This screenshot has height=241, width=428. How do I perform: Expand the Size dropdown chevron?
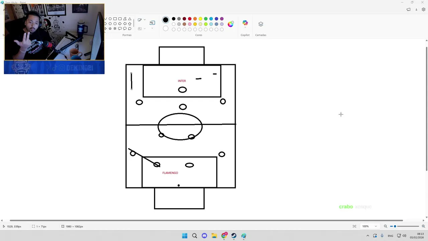click(152, 28)
